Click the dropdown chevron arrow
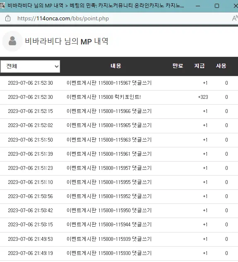The height and width of the screenshot is (262, 238). pos(57,66)
